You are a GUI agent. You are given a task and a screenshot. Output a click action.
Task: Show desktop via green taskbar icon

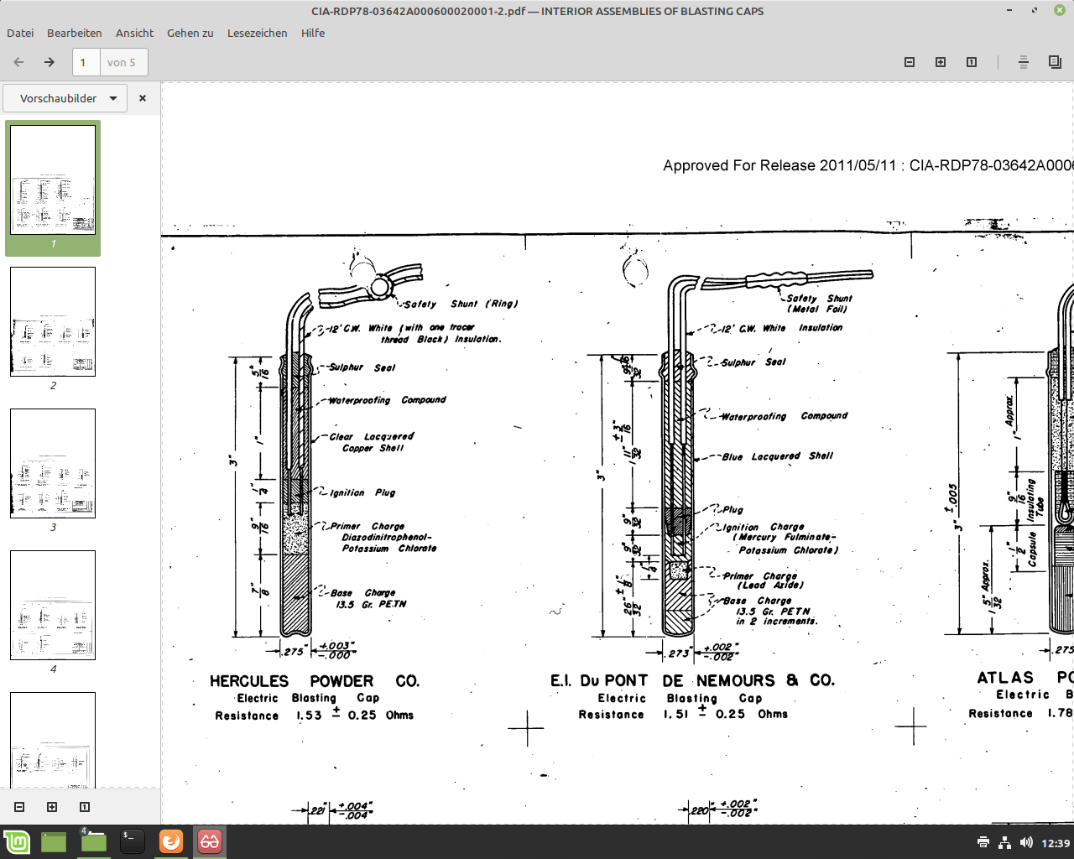(54, 842)
